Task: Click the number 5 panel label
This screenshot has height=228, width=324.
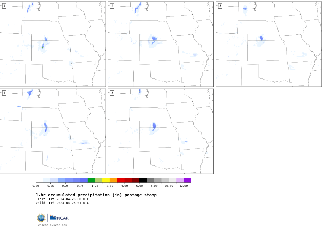Action: (112, 93)
